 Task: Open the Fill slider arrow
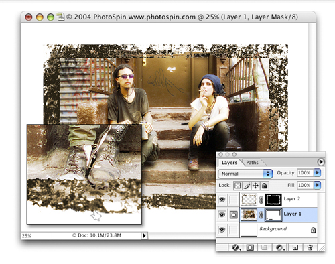pos(318,185)
